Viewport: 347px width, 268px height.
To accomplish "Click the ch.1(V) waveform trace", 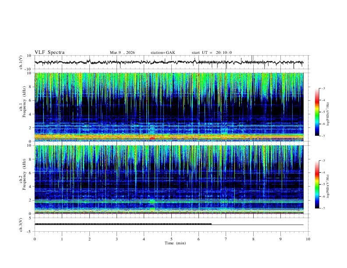I will [169, 62].
